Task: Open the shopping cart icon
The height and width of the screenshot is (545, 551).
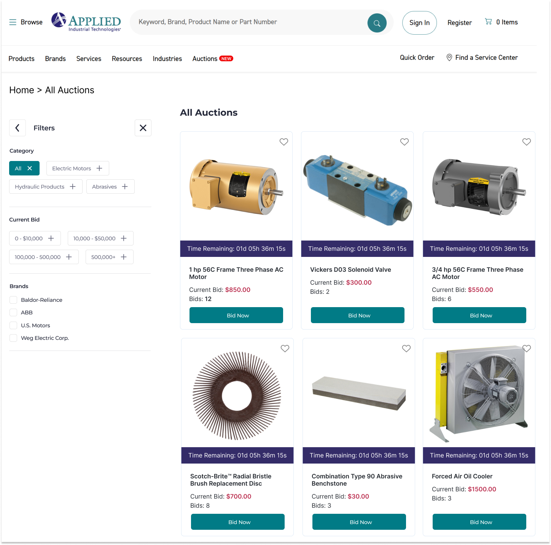Action: pos(488,22)
